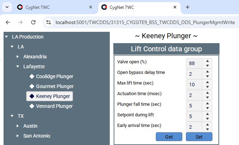Increase Setpoint during lift value
239x145 pixels.
point(207,114)
